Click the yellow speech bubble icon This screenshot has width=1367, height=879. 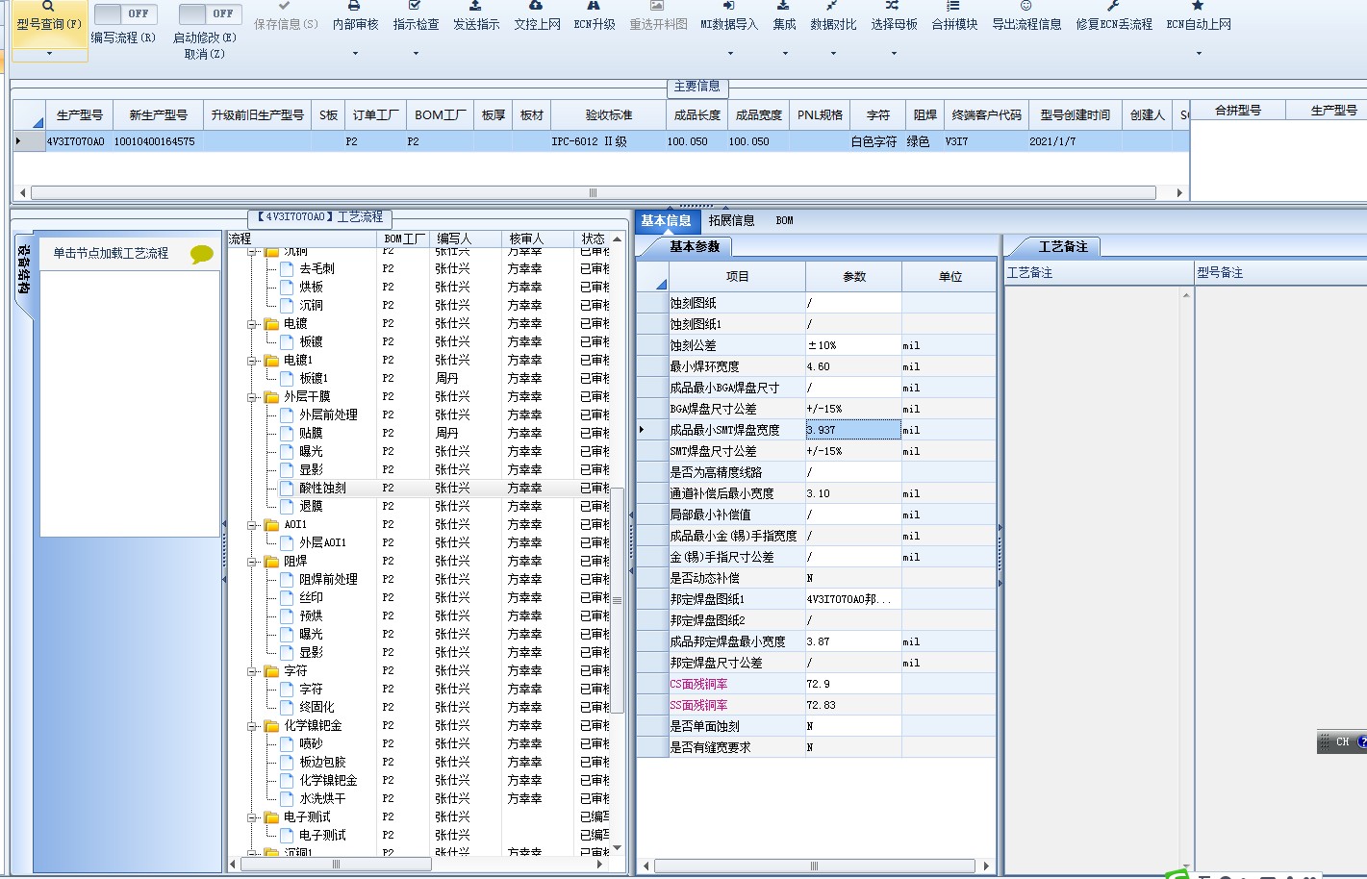pos(202,254)
